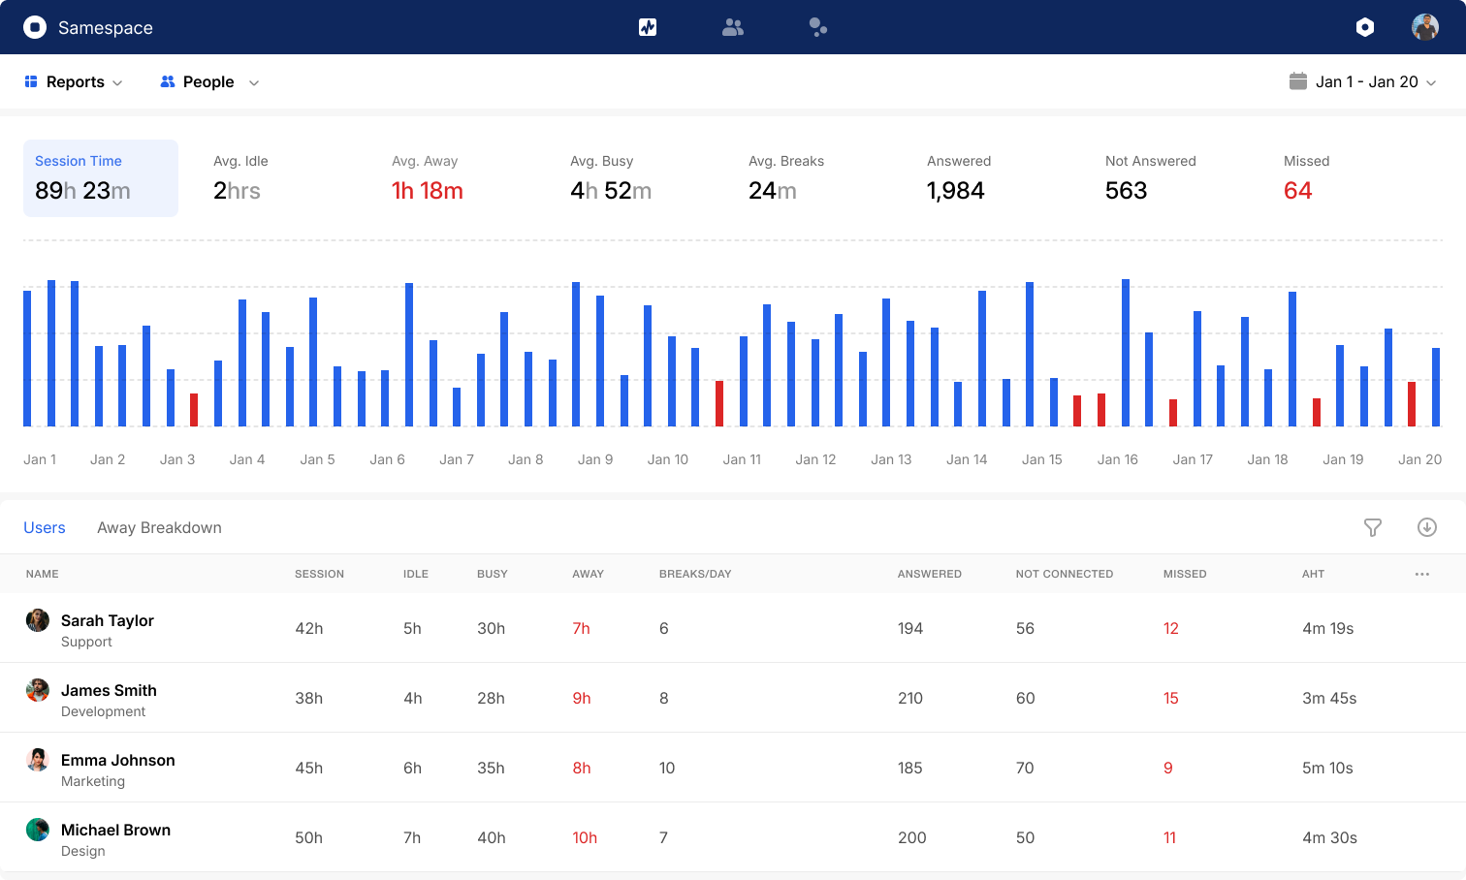Image resolution: width=1466 pixels, height=880 pixels.
Task: Open the table filter funnel icon
Action: click(1373, 527)
